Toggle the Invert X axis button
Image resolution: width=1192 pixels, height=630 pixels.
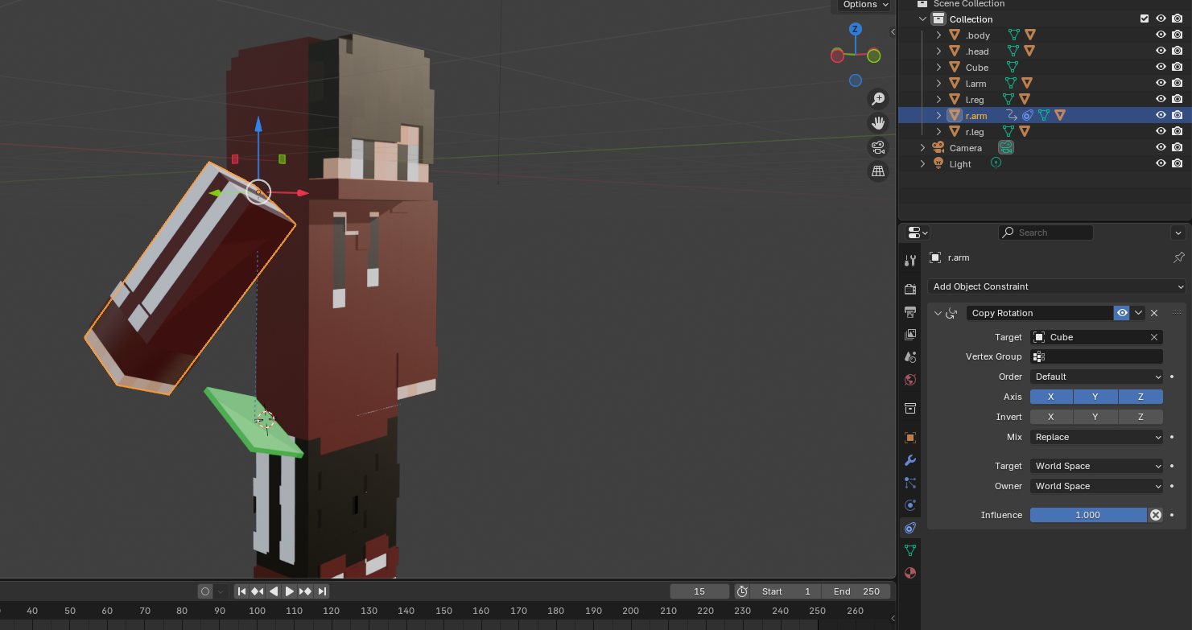pos(1050,417)
